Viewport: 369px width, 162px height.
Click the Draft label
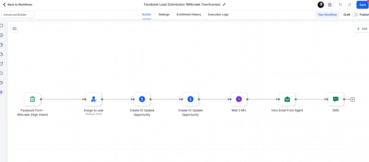(x=347, y=15)
